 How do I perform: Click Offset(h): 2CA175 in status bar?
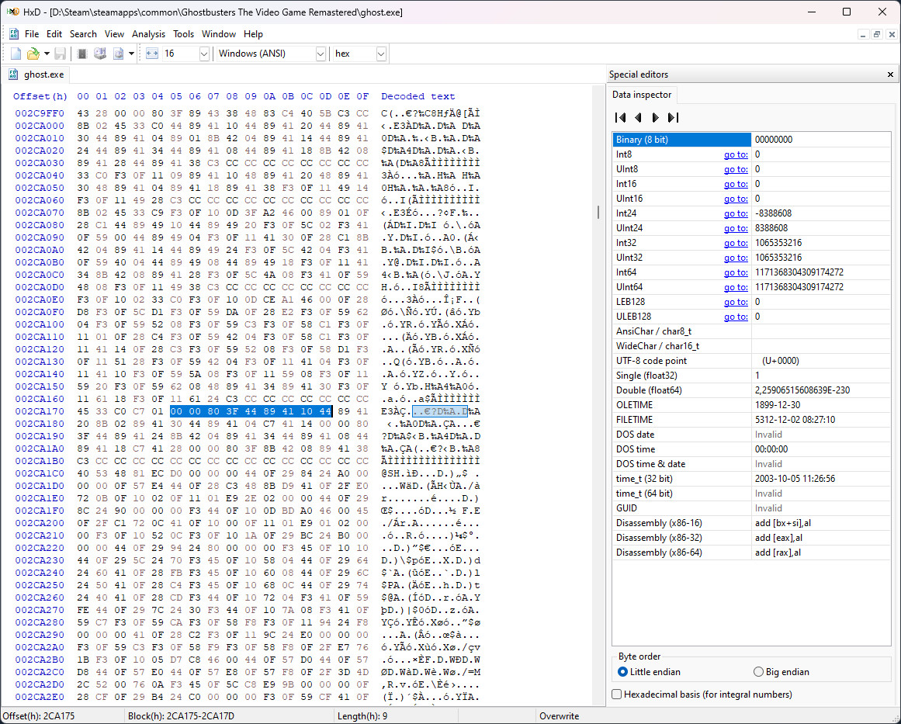39,716
